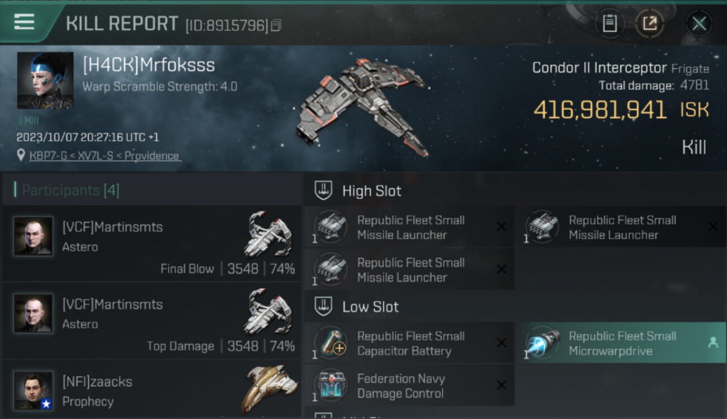727x419 pixels.
Task: Open the KBP7-G location link
Action: (x=105, y=156)
